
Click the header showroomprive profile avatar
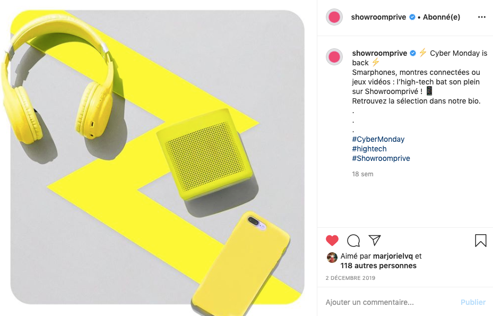pyautogui.click(x=334, y=17)
